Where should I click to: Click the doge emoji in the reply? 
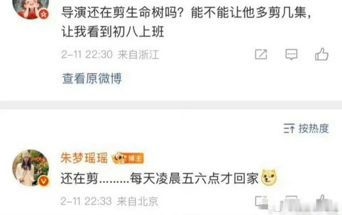269,178
